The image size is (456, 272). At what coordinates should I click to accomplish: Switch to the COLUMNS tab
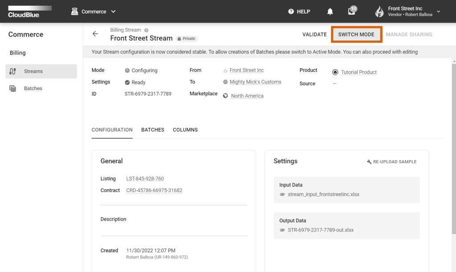pos(185,130)
